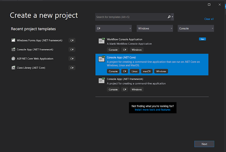Click Console tag under Workflow Console Application
The image size is (226, 152).
(x=113, y=50)
